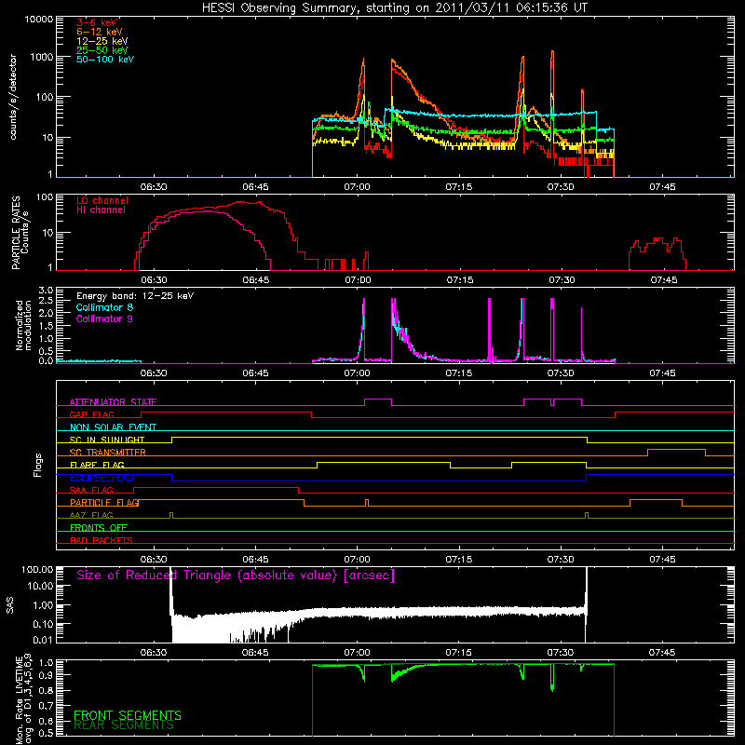Click the 'REAR SEGMENTS' legend text
This screenshot has width=745, height=745.
(x=124, y=725)
